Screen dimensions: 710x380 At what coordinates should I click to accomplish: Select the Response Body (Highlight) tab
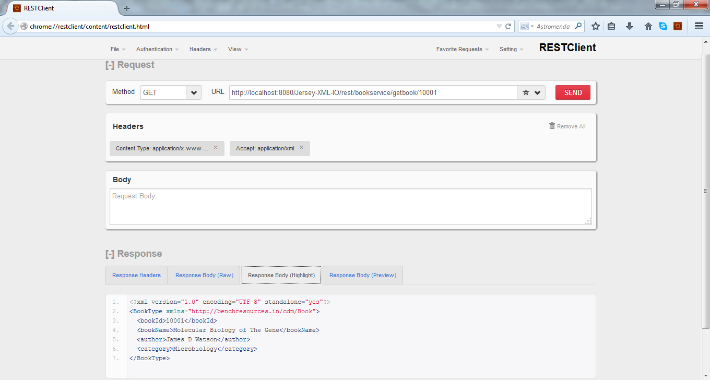(x=281, y=275)
